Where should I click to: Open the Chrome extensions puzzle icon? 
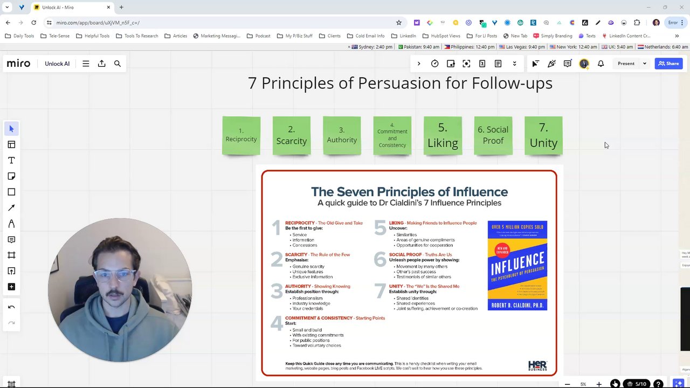(637, 23)
